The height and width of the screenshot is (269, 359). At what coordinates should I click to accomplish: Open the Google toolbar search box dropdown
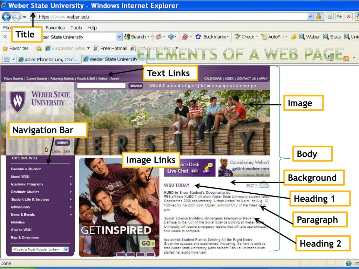coord(119,37)
